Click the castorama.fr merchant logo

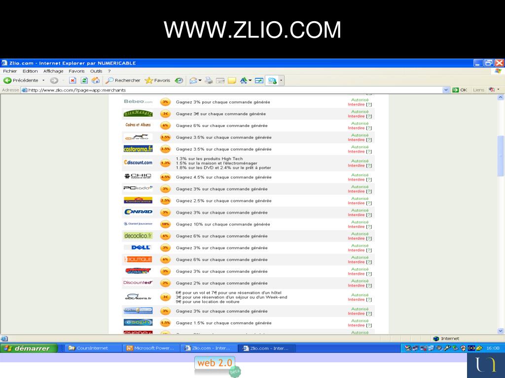click(x=138, y=149)
